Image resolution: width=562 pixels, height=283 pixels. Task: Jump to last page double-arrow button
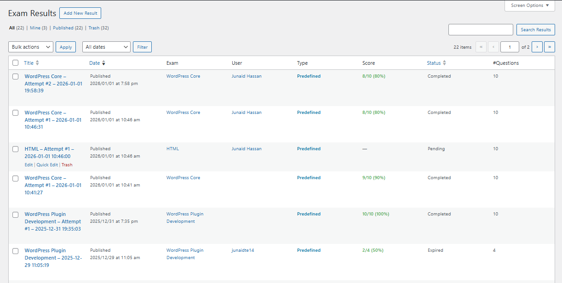(550, 47)
